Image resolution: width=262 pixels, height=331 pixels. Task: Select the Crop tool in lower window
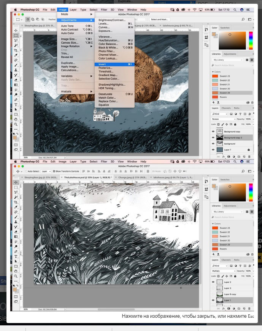[16, 202]
